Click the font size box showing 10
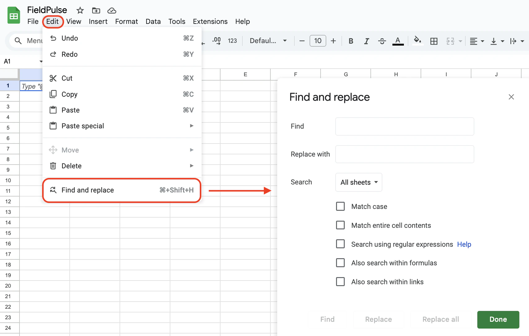Image resolution: width=529 pixels, height=336 pixels. (318, 41)
